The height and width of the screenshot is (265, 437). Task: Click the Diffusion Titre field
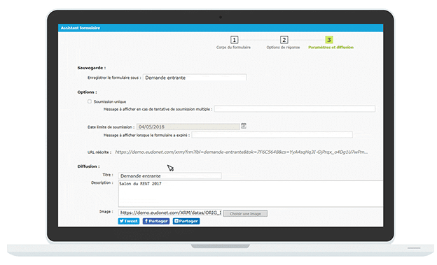tap(169, 176)
